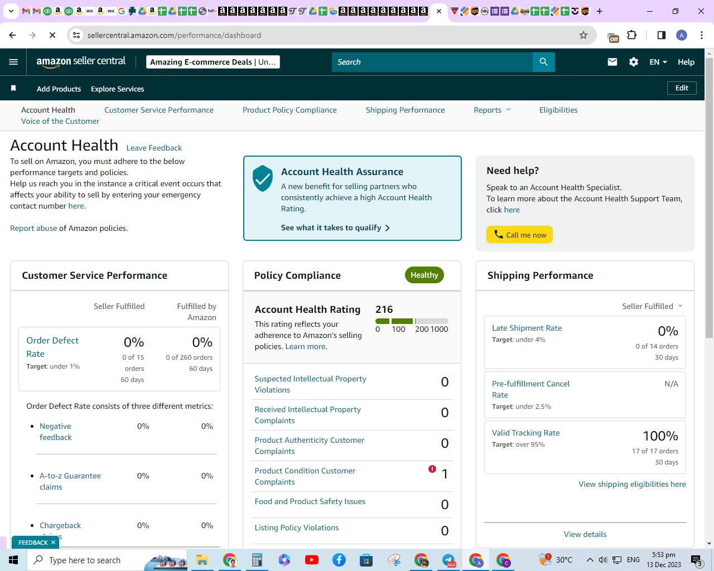Open the Pre-fulfillment Cancel Rate link
Viewport: 714px width, 571px height.
click(x=530, y=389)
